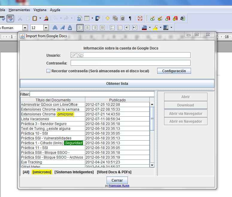
Task: Open the Przemyslaw Rumik link
Action: [x=119, y=186]
